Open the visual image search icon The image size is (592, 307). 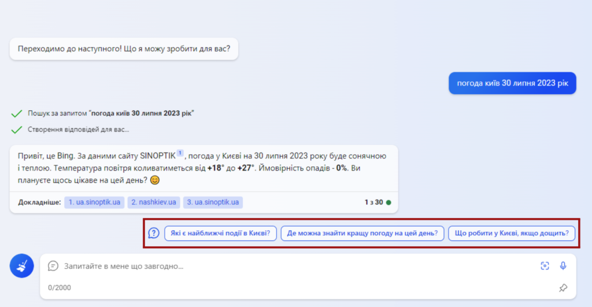[x=544, y=265]
